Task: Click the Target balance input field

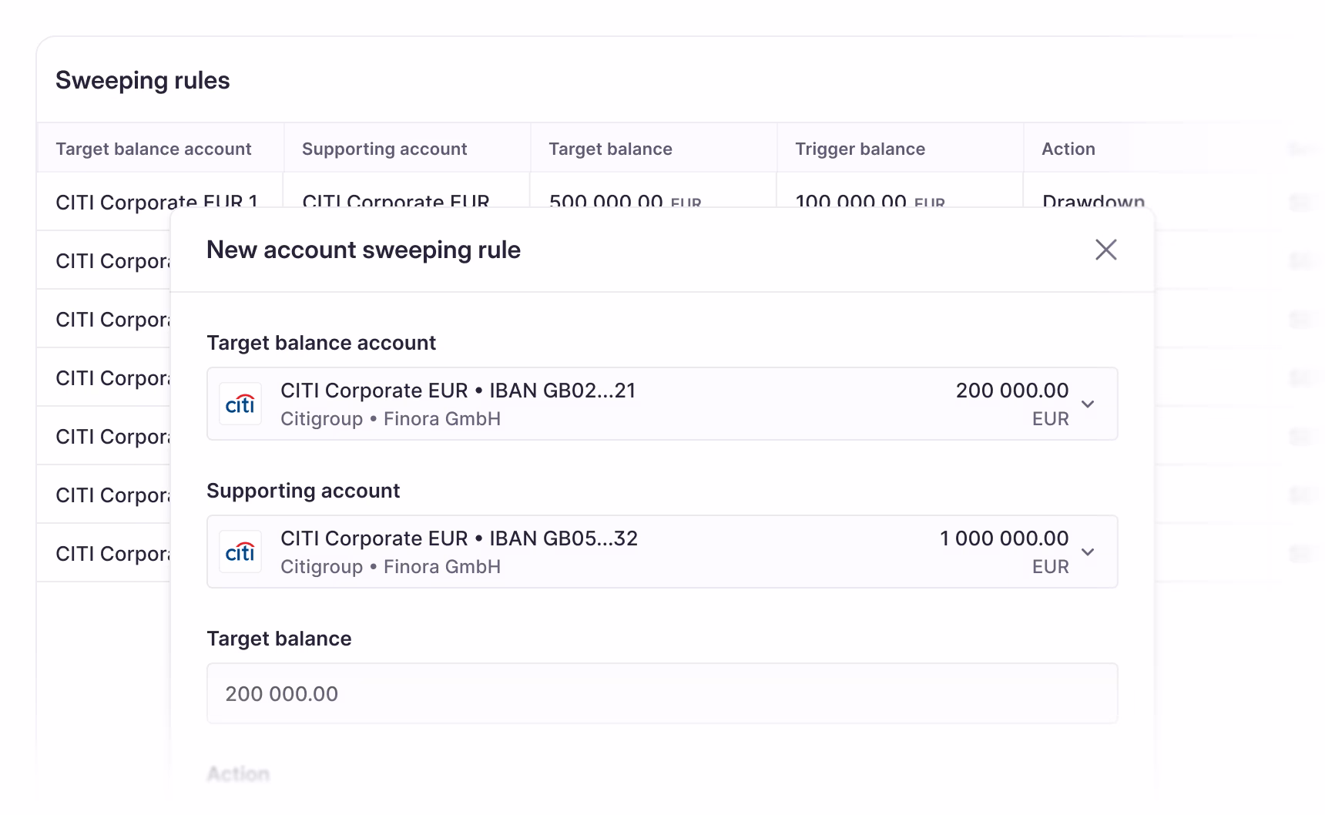Action: coord(662,693)
